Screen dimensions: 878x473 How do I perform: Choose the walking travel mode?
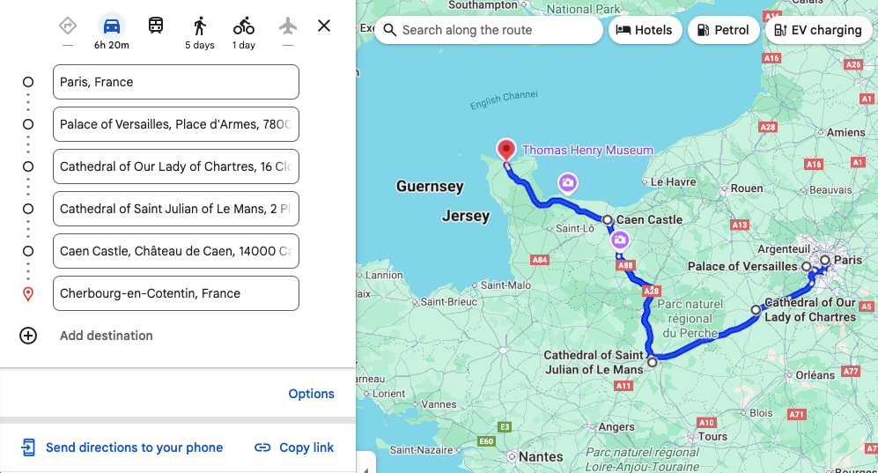[200, 26]
